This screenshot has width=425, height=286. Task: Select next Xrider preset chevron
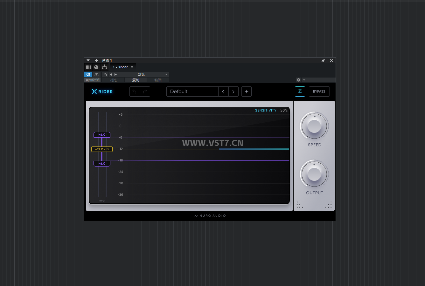(x=233, y=92)
